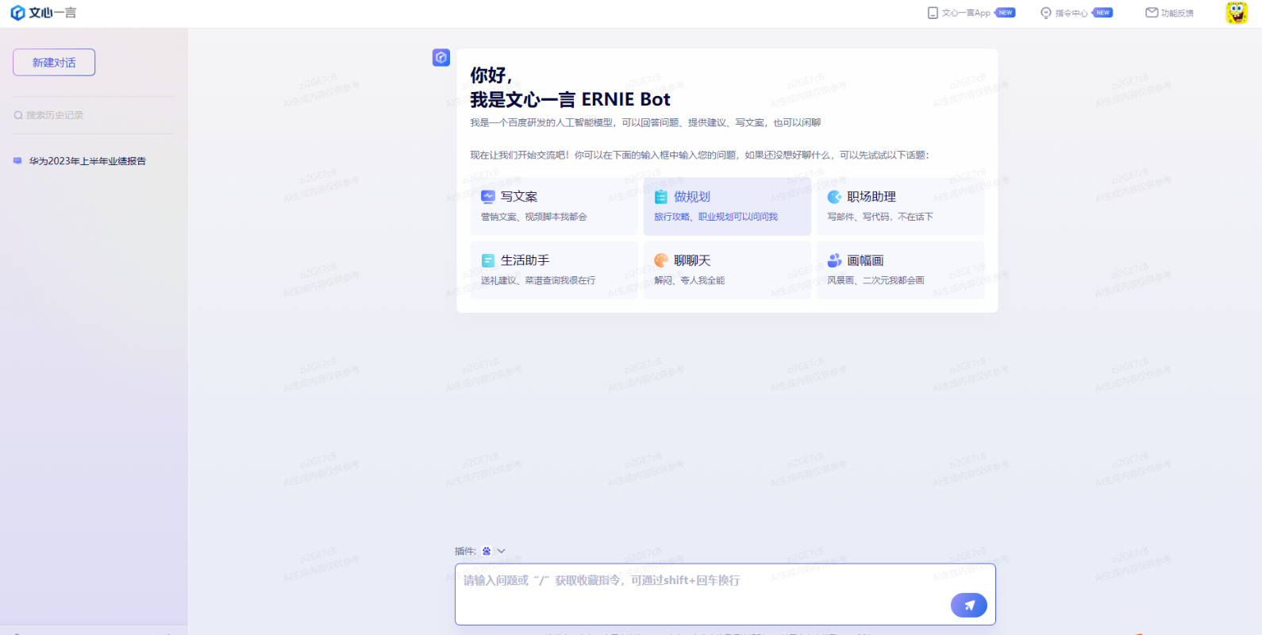
Task: Click the 文心一言 logo icon
Action: point(17,13)
